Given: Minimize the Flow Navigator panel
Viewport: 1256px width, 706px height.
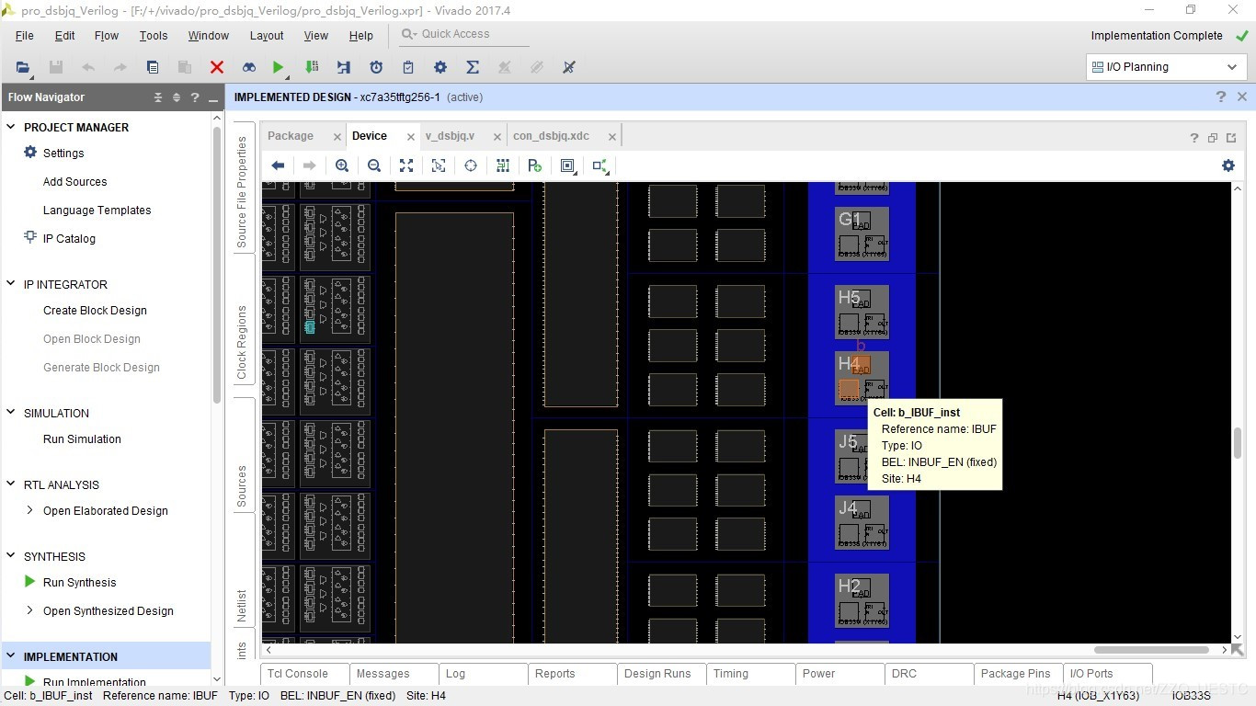Looking at the screenshot, I should pyautogui.click(x=213, y=99).
